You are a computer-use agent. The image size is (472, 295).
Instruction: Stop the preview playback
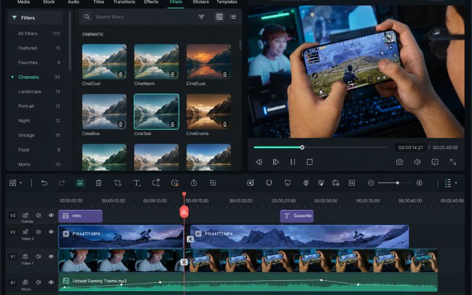[x=309, y=162]
